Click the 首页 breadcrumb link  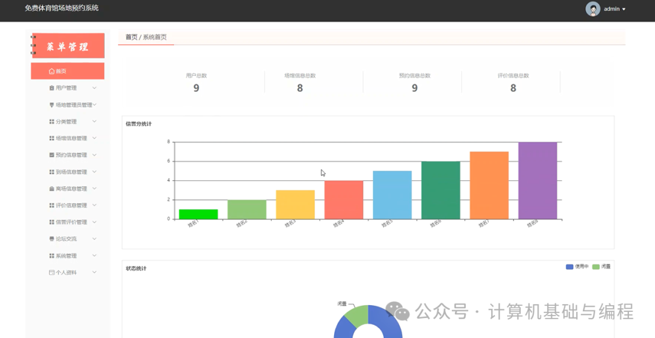tap(131, 37)
